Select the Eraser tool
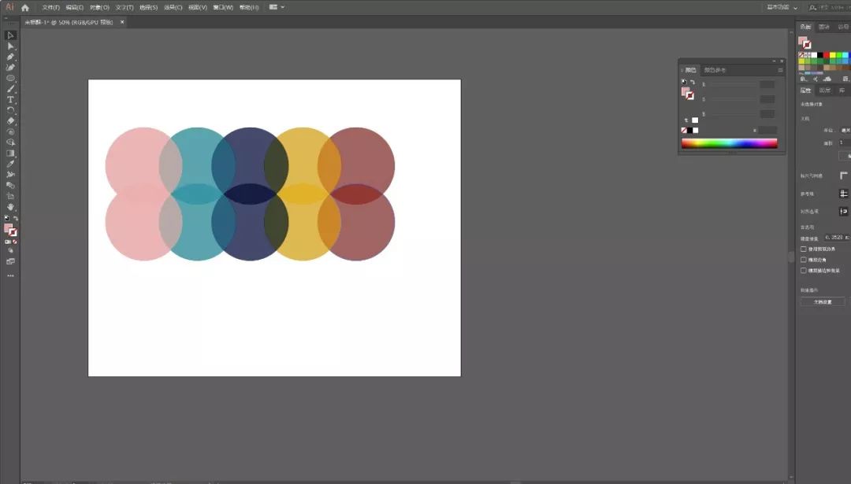 [x=10, y=121]
